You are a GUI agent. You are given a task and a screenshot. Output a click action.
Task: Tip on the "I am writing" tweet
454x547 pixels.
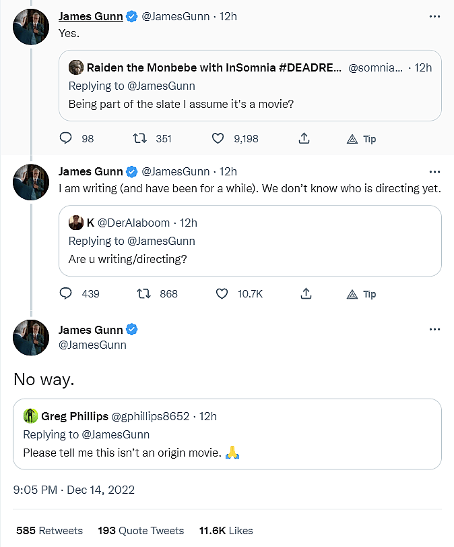[x=361, y=294]
